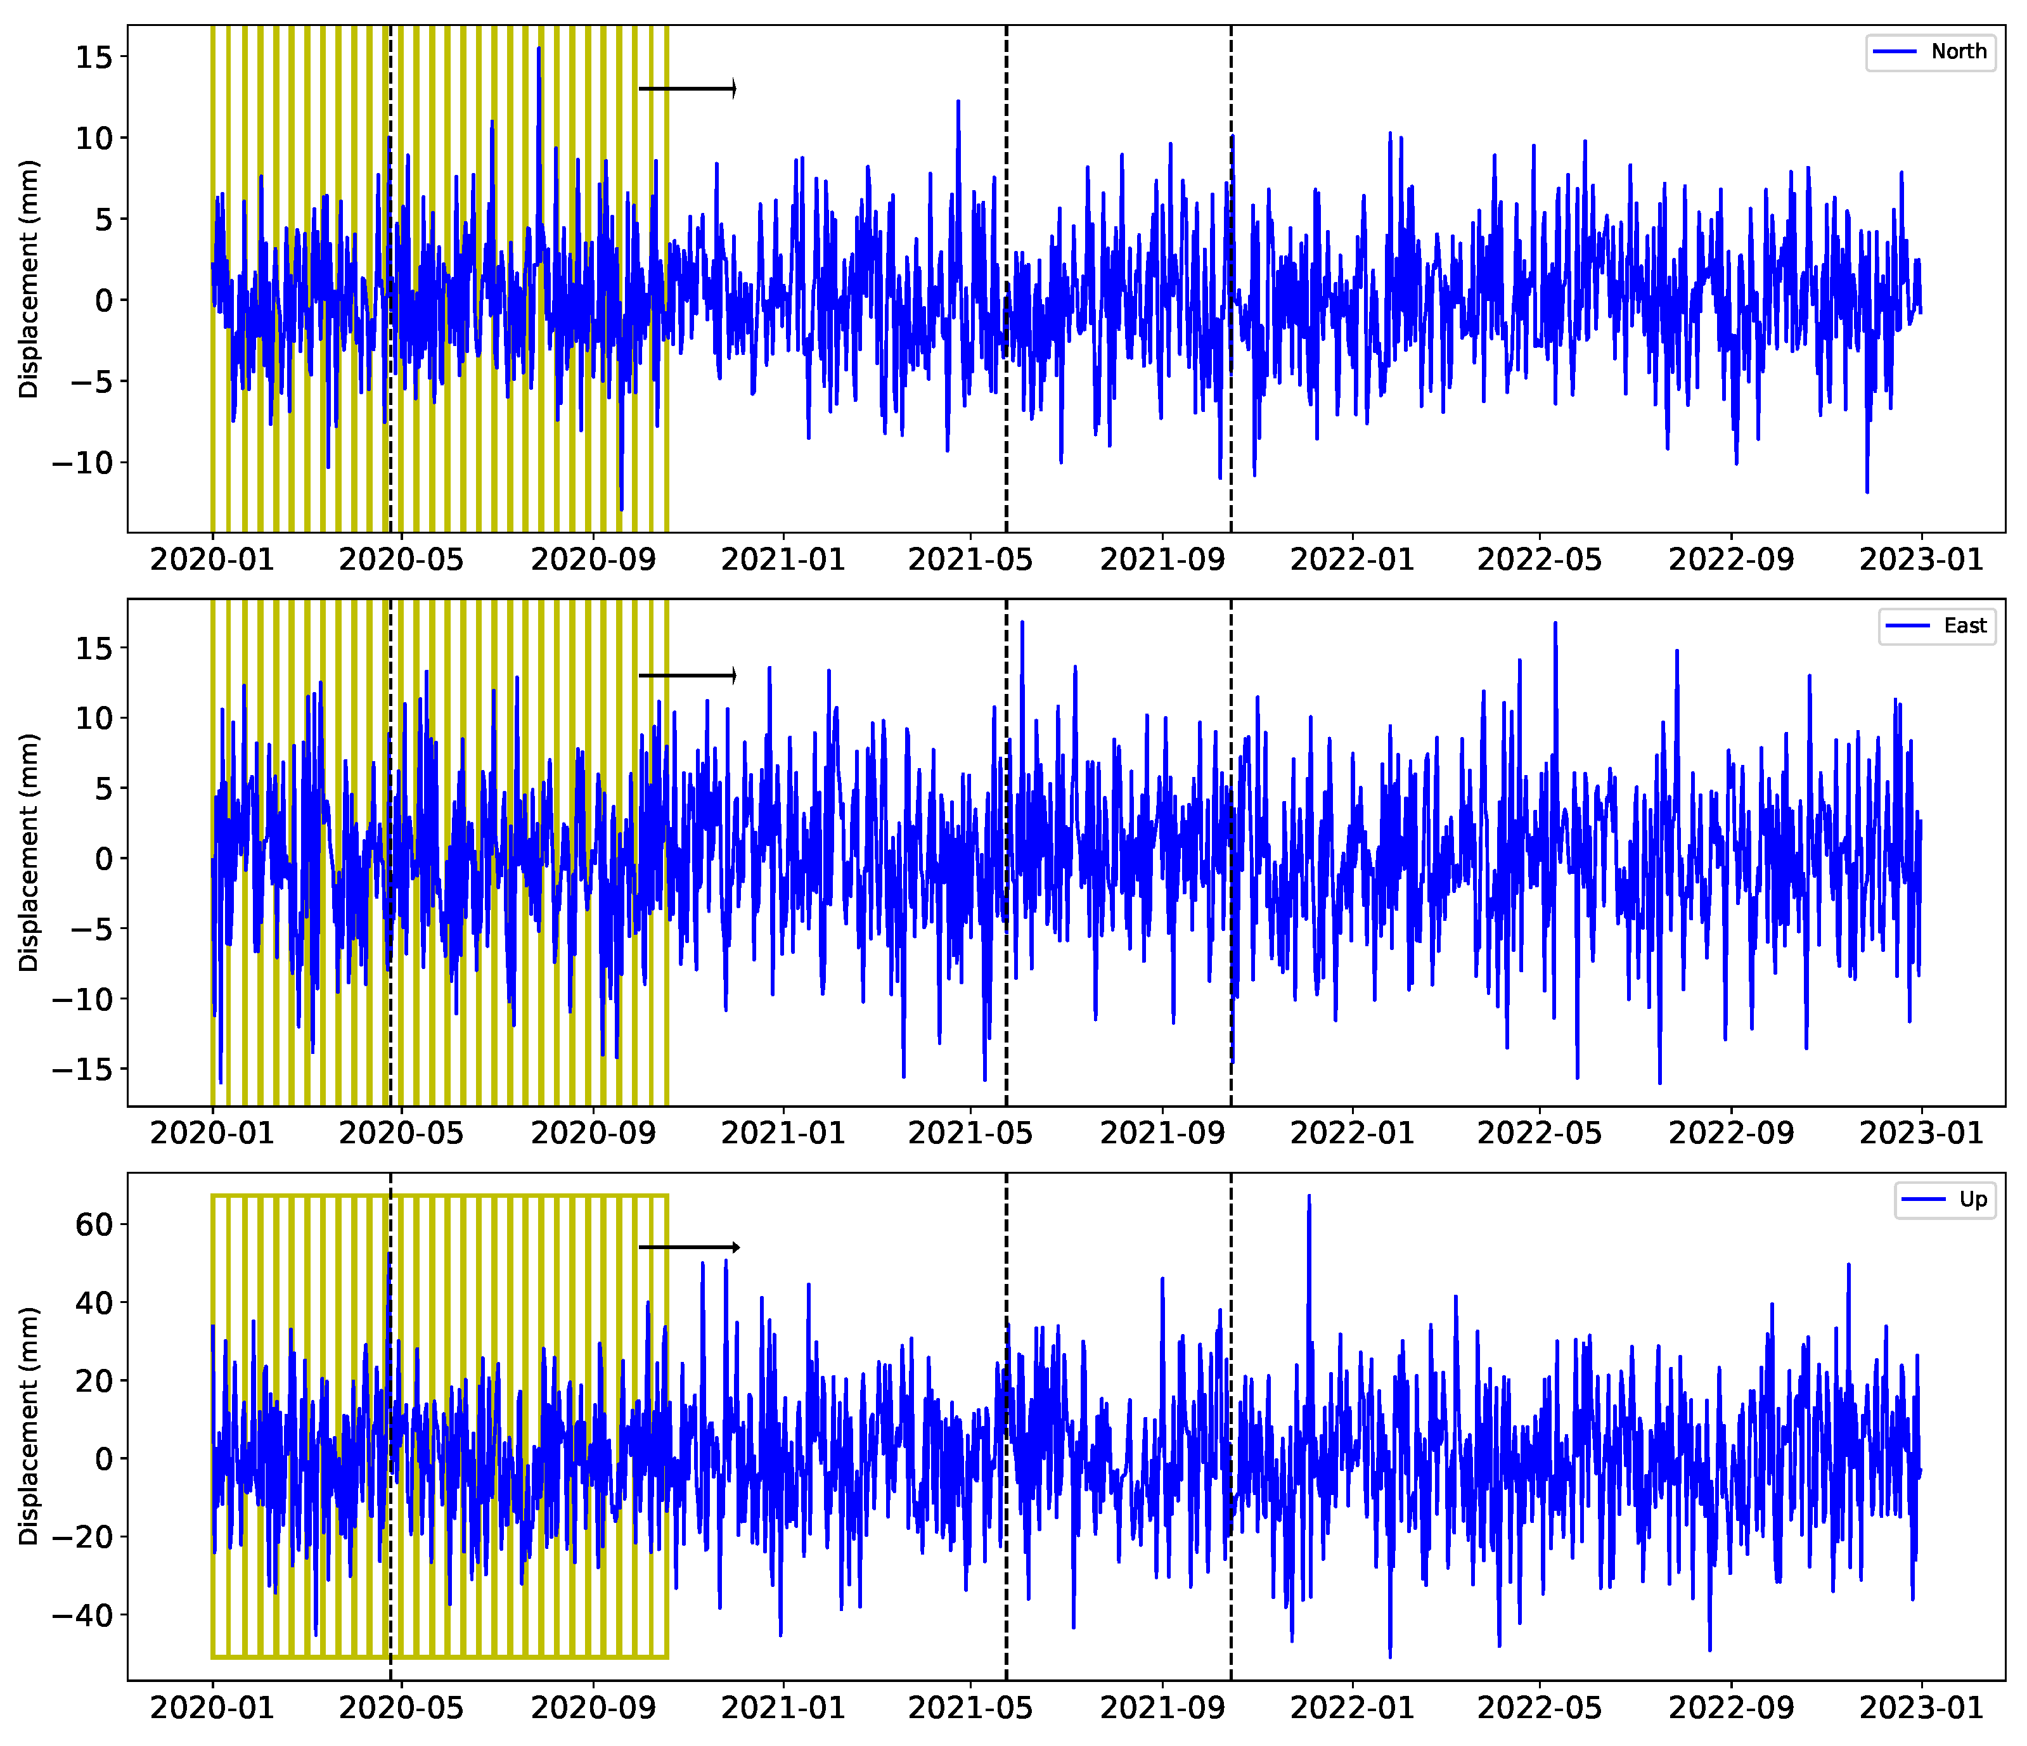Click the 15 y-tick of North plot
The height and width of the screenshot is (1746, 2027).
(95, 57)
